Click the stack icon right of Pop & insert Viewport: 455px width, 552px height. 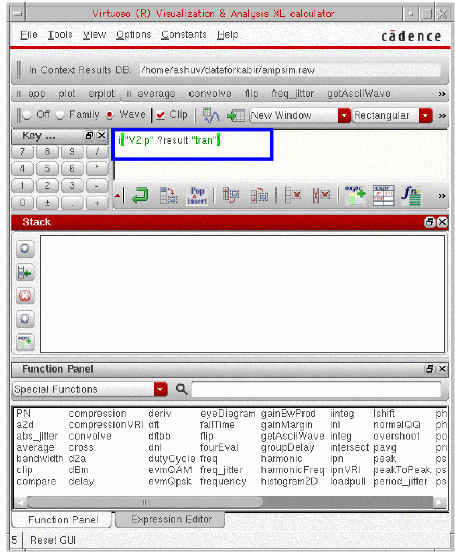[x=231, y=196]
